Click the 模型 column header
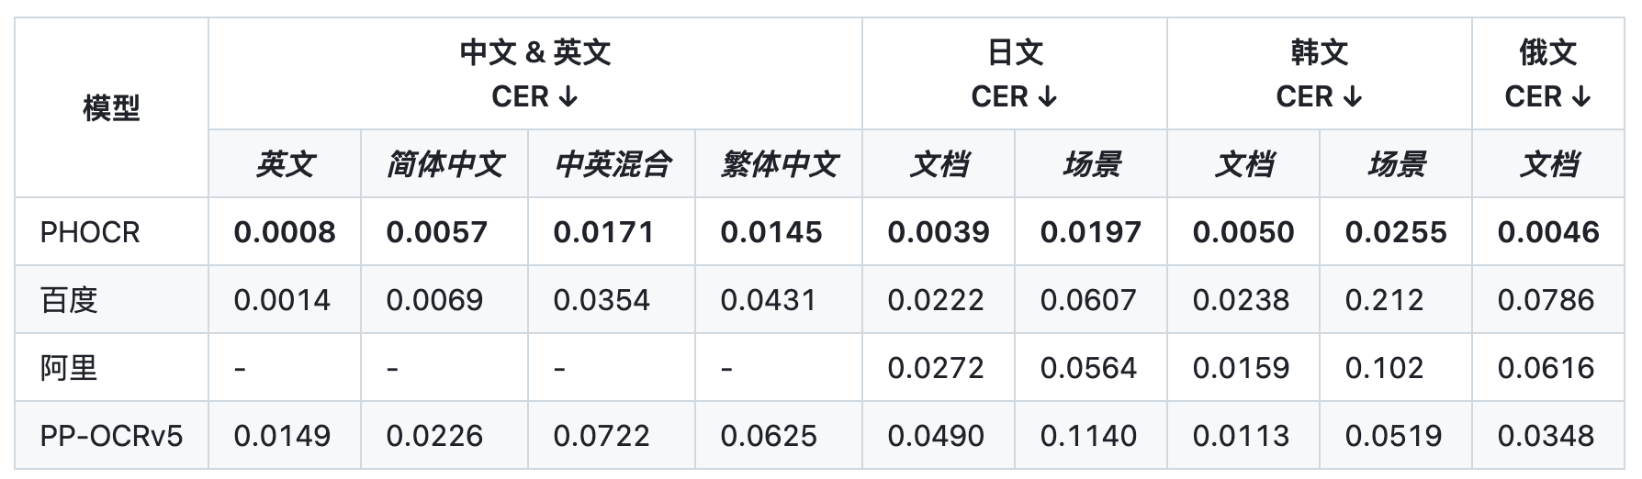Image resolution: width=1642 pixels, height=479 pixels. (111, 108)
